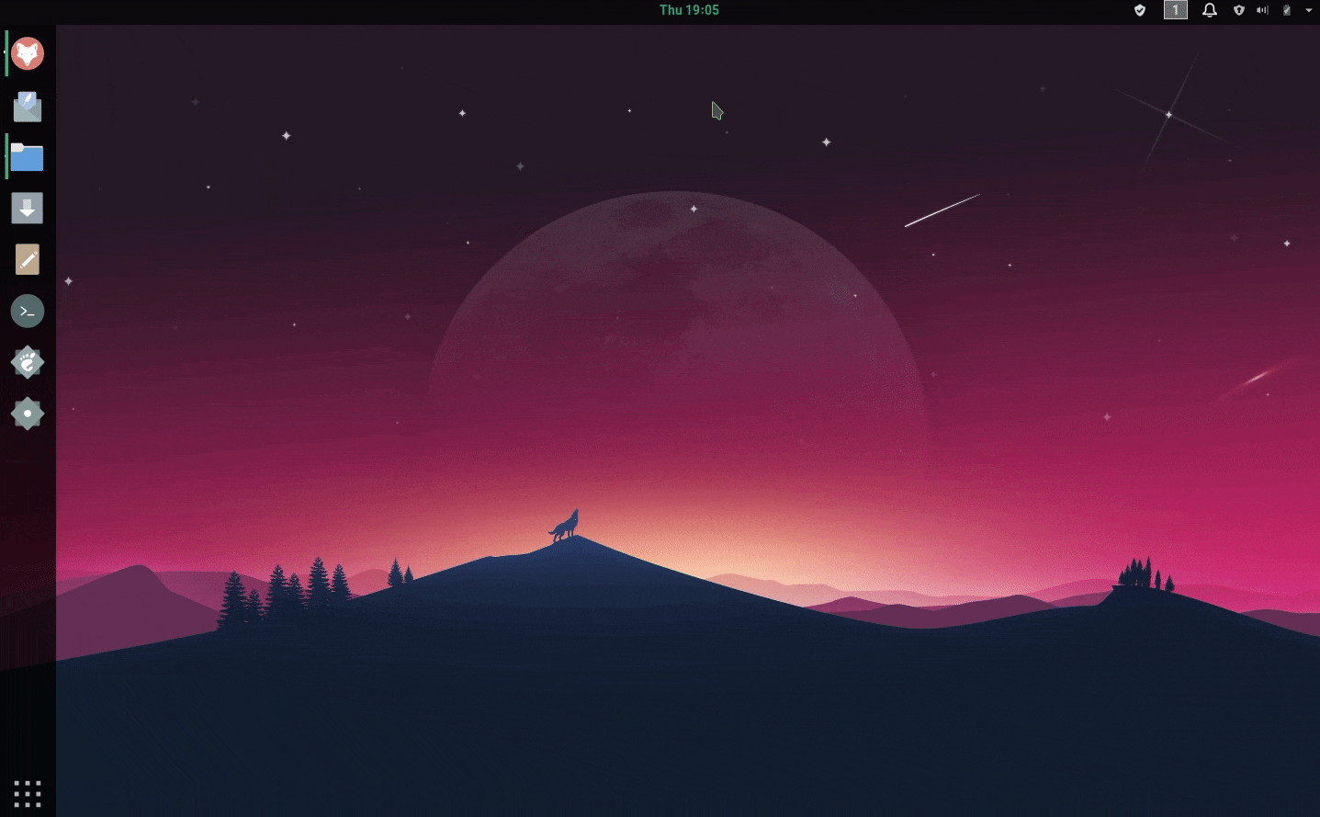Screen dimensions: 1320x817
Task: Open Settings from the bottom dock icon
Action: pos(28,414)
